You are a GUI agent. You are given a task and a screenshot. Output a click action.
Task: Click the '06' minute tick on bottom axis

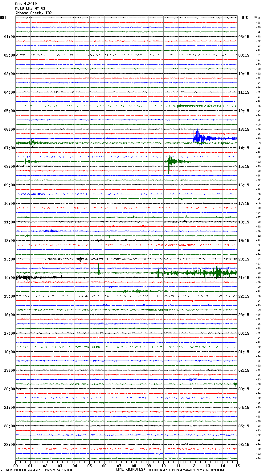(x=104, y=465)
